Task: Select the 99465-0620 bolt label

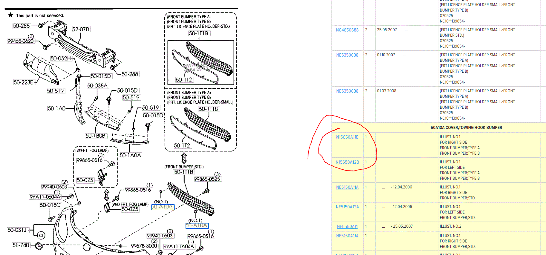Action: (x=20, y=41)
